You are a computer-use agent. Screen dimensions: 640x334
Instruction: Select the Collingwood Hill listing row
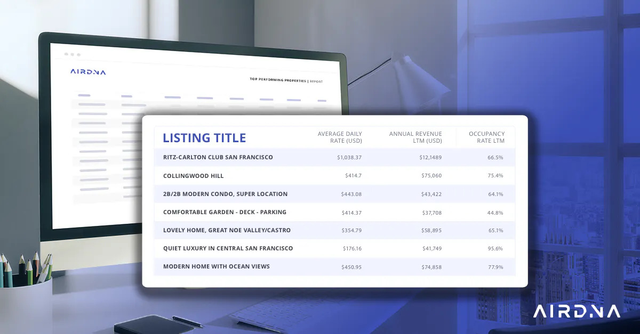(x=335, y=176)
